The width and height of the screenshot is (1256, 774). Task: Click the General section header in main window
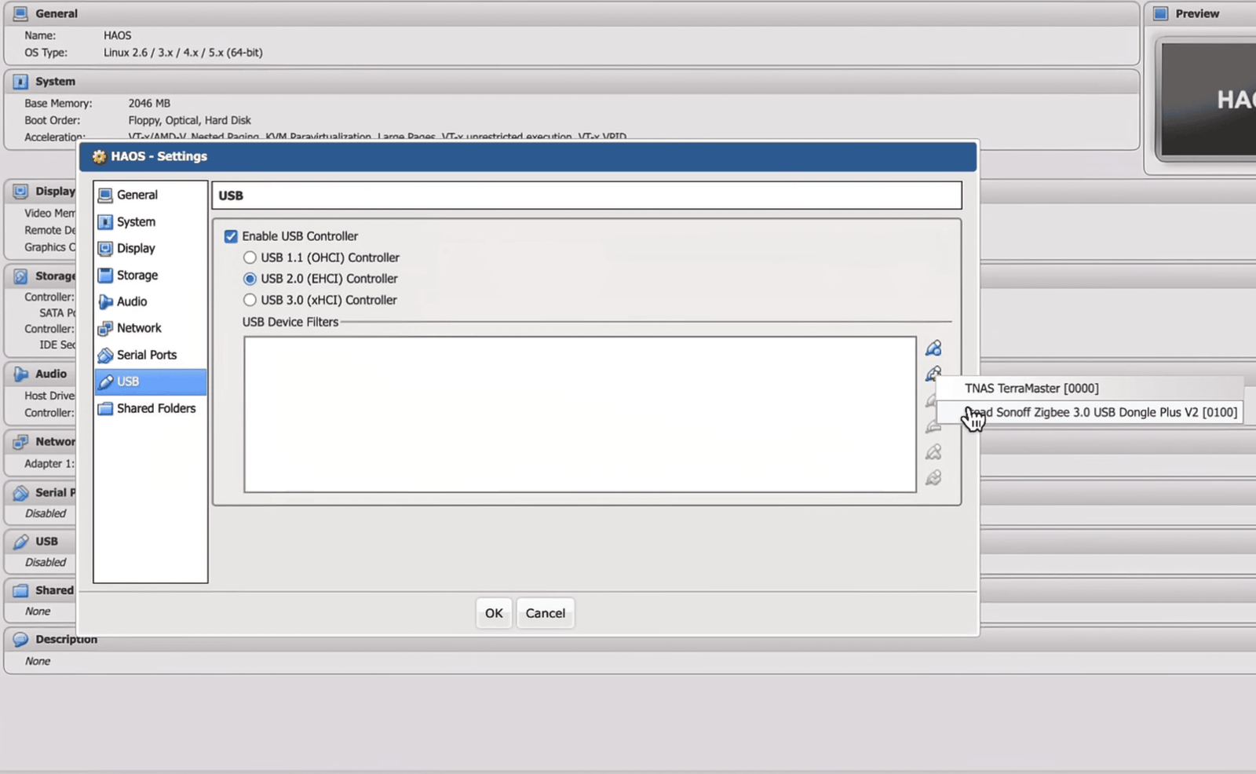coord(571,13)
